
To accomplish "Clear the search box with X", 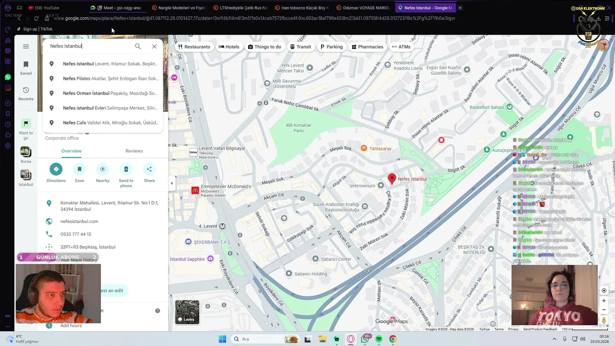I will coord(154,46).
